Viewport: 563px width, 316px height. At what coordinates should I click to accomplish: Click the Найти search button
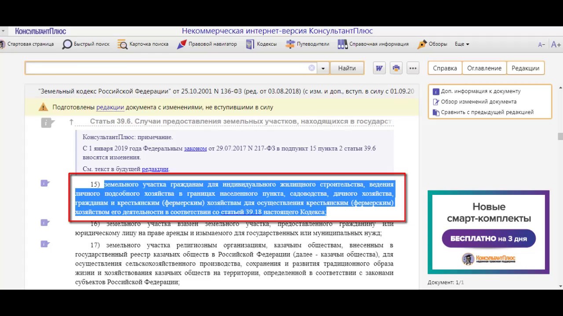(x=347, y=68)
